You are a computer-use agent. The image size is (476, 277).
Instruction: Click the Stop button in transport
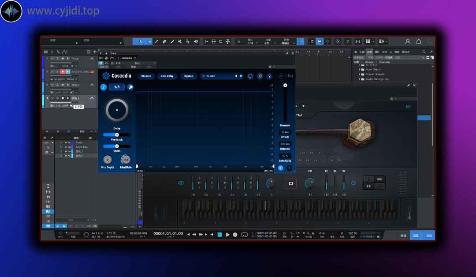click(220, 235)
